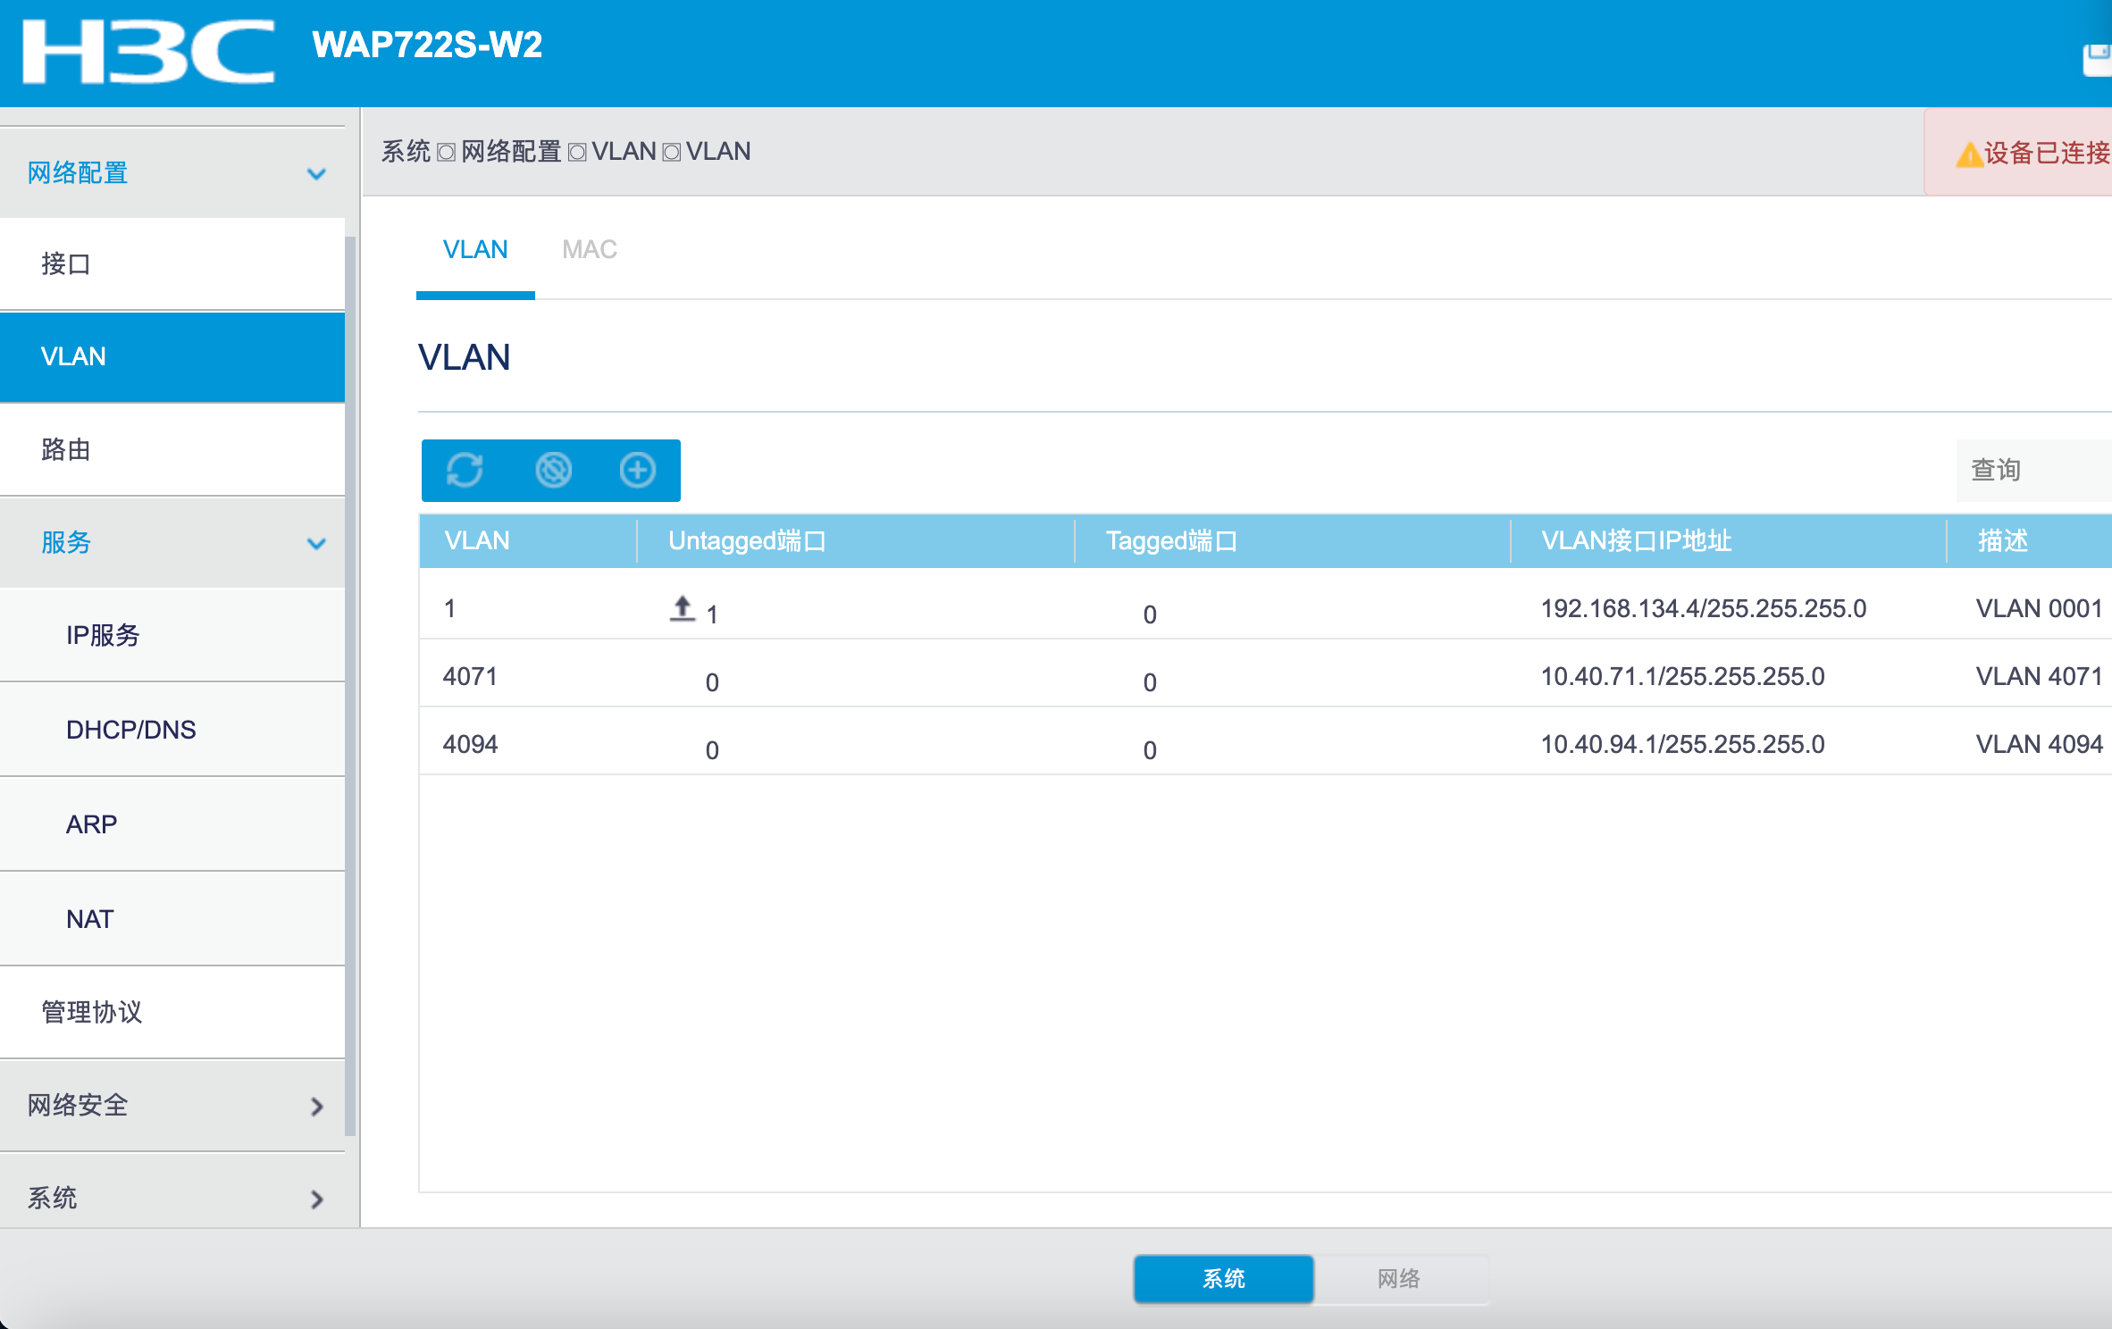Collapse the 服务 section chevron

pyautogui.click(x=316, y=543)
